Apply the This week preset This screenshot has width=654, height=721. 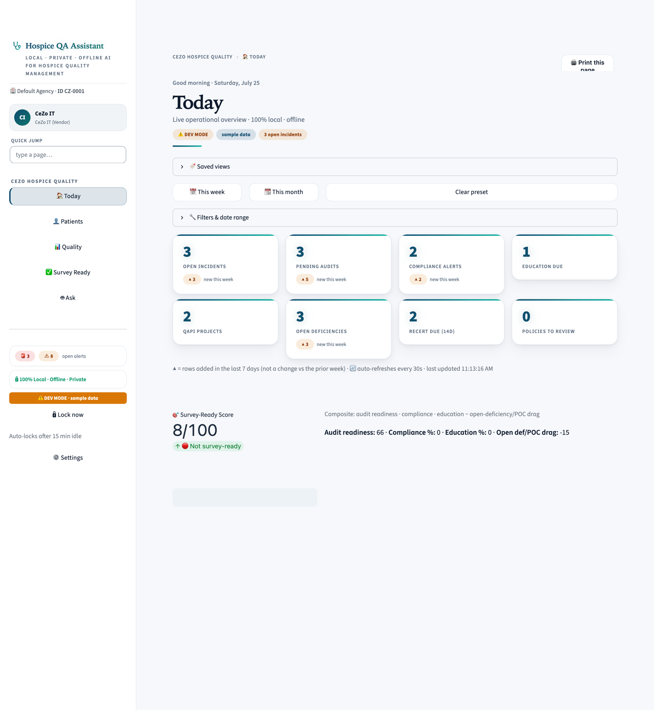tap(207, 192)
